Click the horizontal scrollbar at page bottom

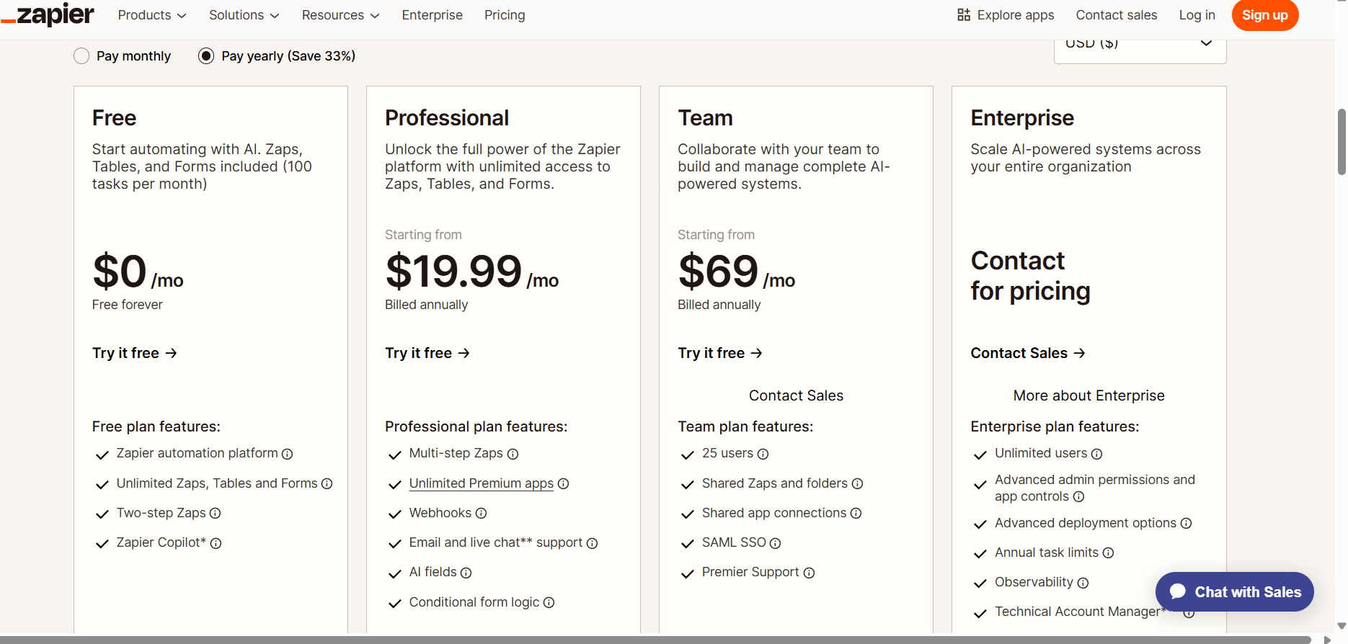pos(656,640)
